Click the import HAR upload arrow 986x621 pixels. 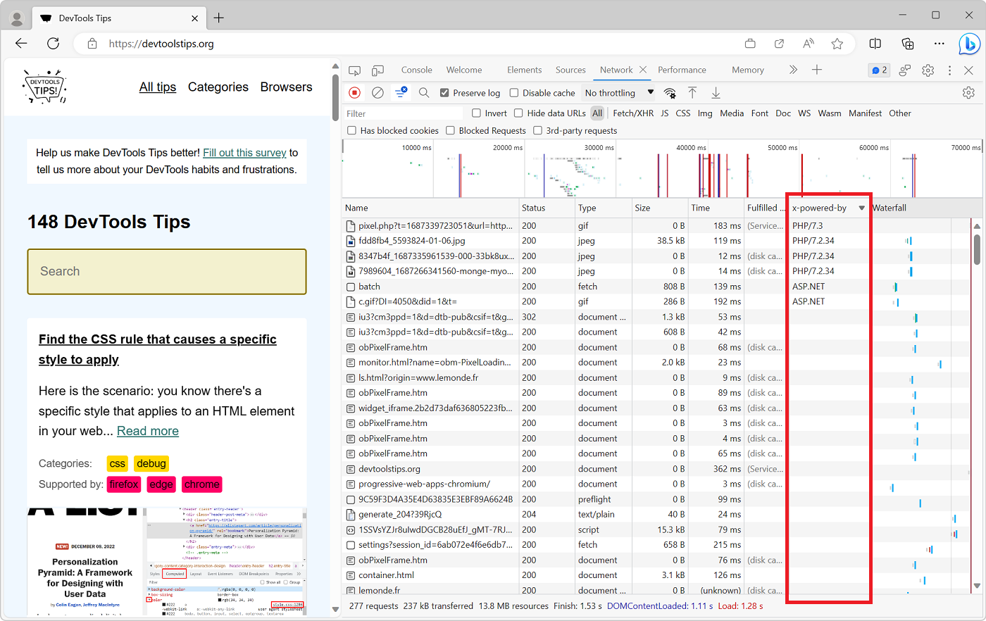(x=692, y=93)
